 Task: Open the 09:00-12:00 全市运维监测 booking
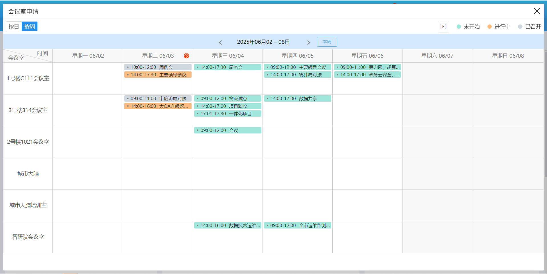(x=297, y=225)
